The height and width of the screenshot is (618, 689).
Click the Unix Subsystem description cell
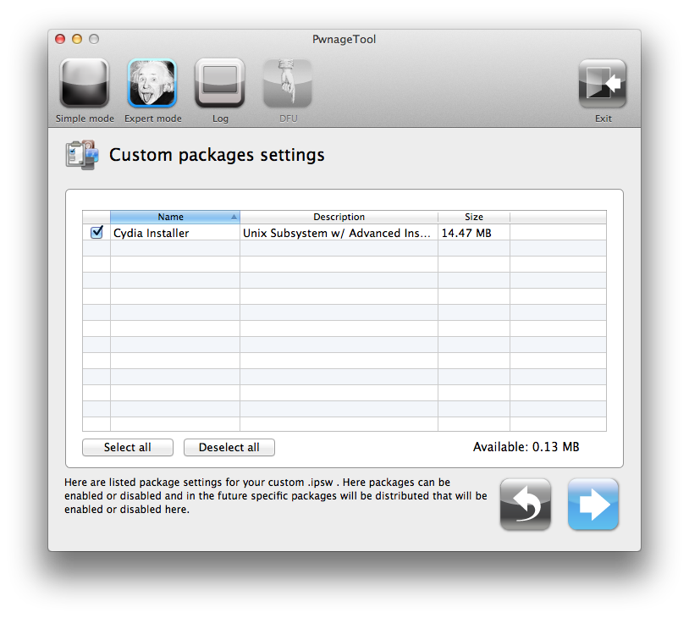339,233
